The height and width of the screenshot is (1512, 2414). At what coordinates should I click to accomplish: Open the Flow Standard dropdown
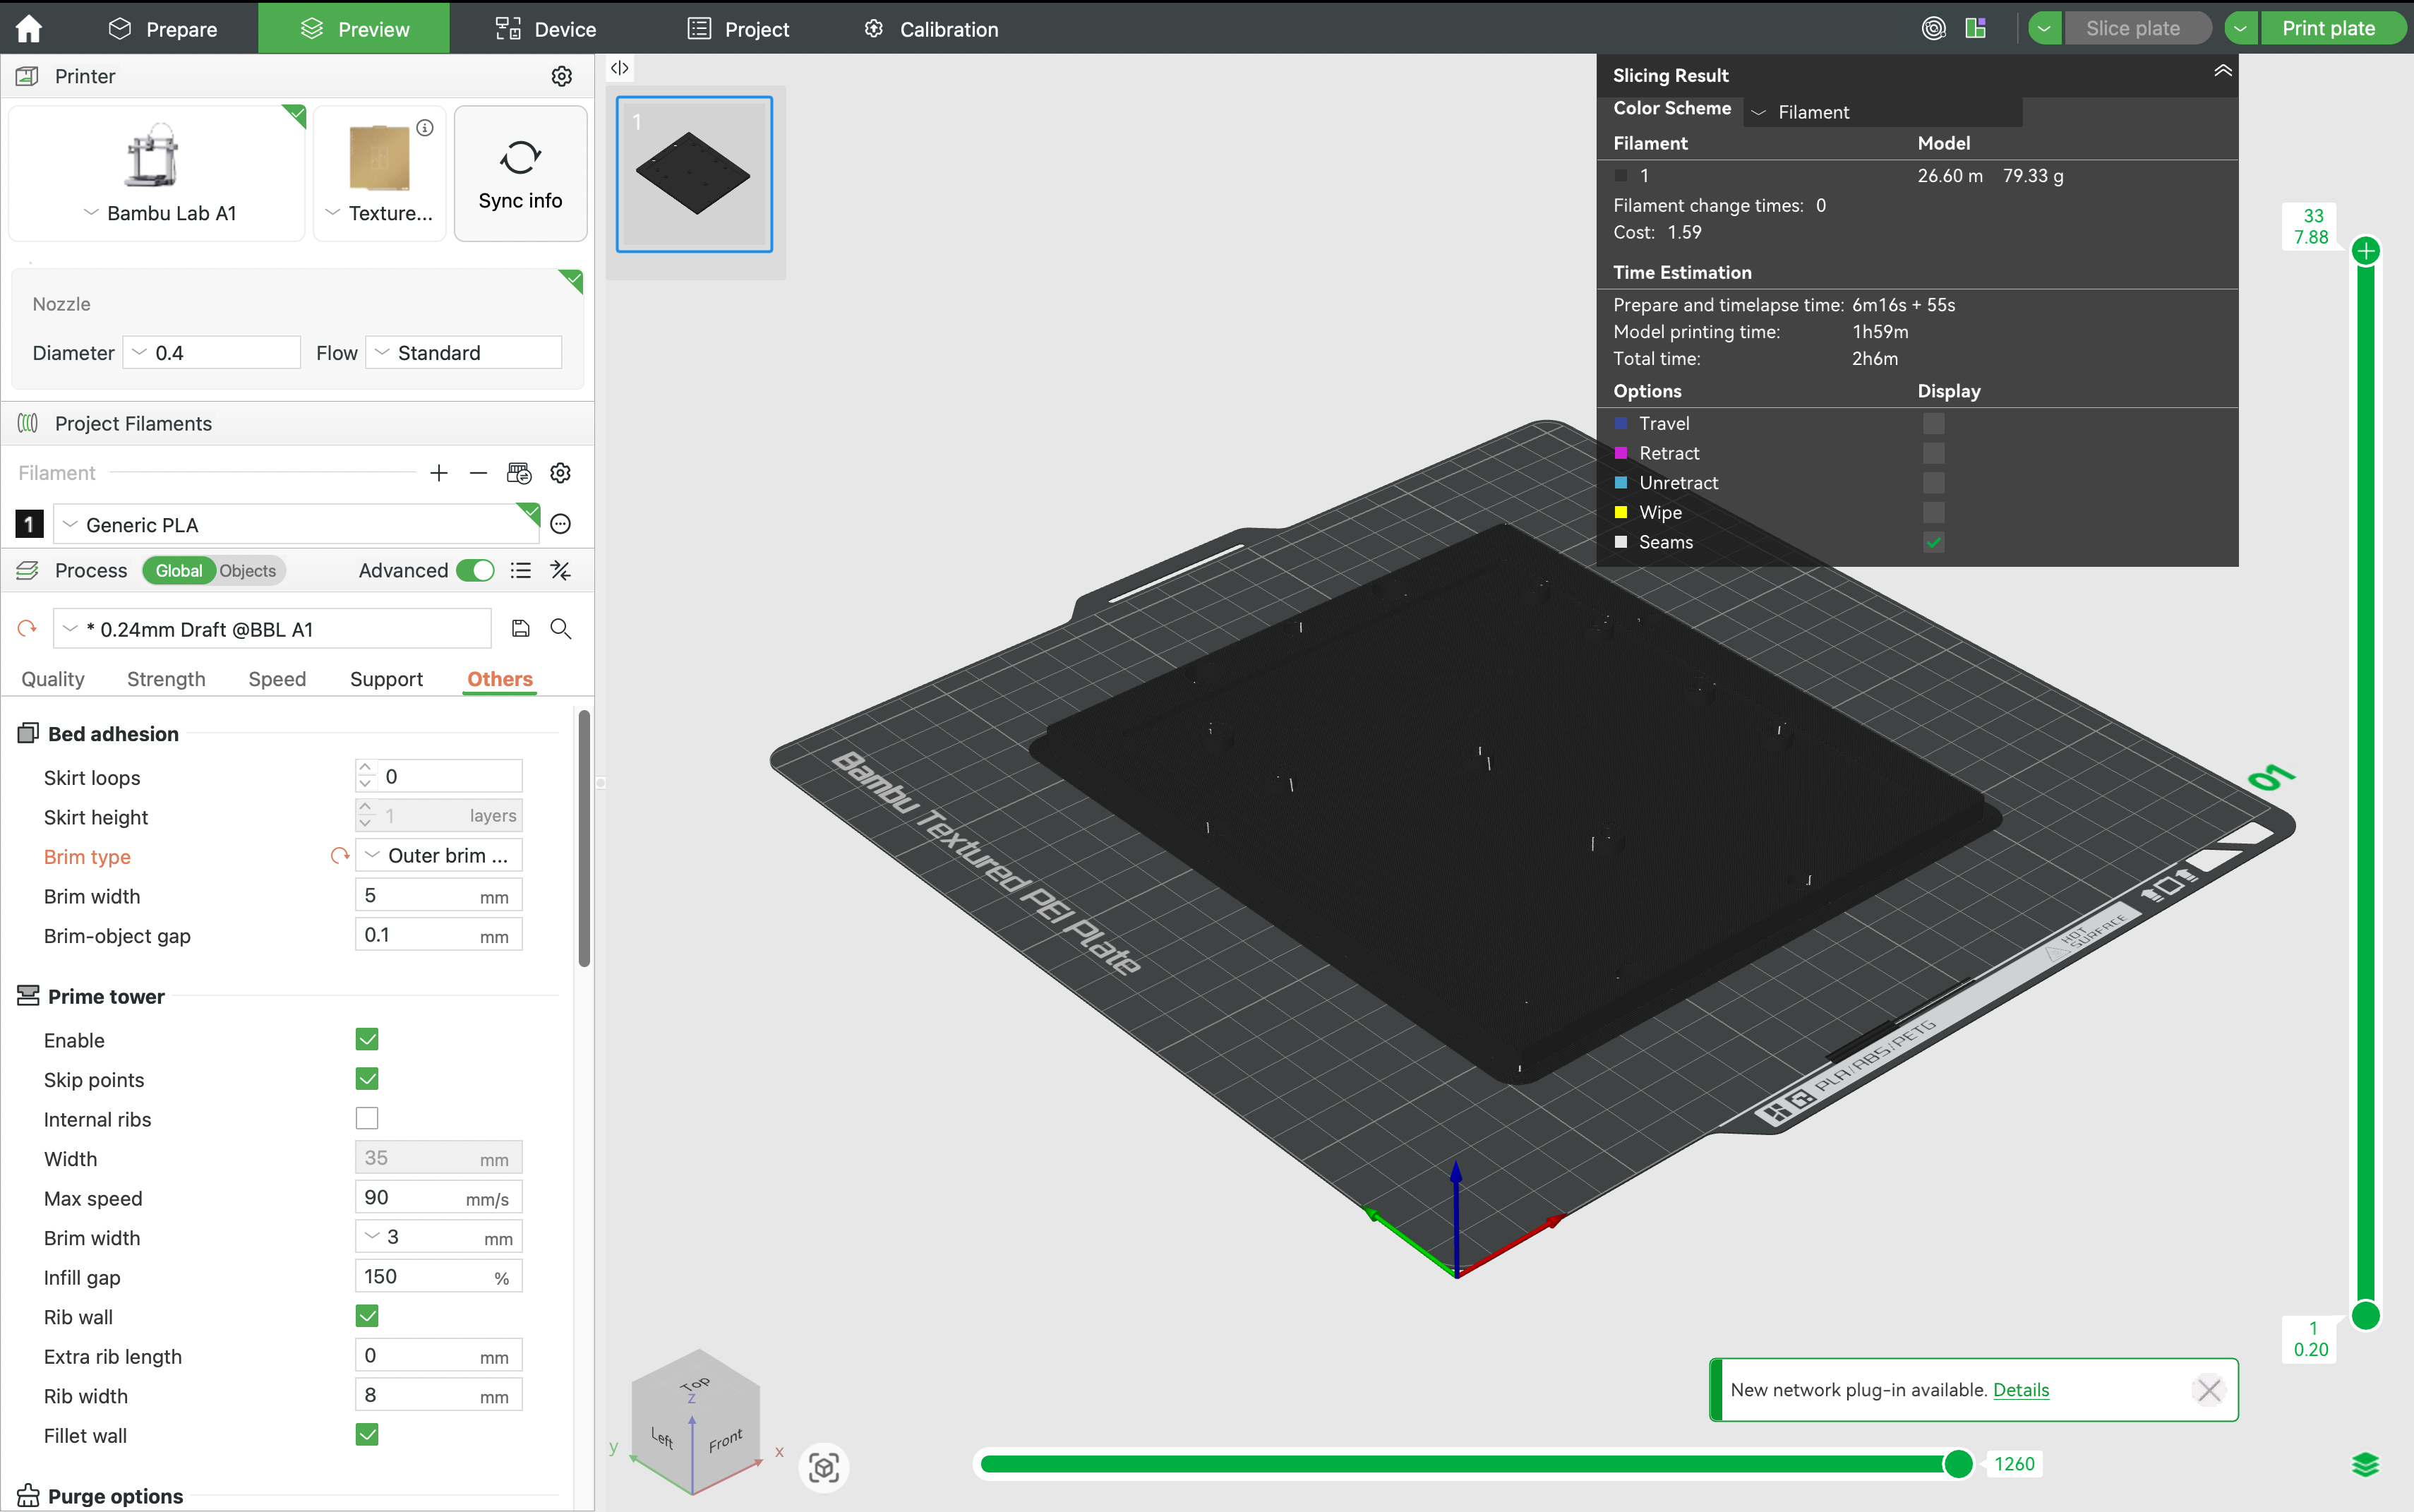pyautogui.click(x=464, y=352)
